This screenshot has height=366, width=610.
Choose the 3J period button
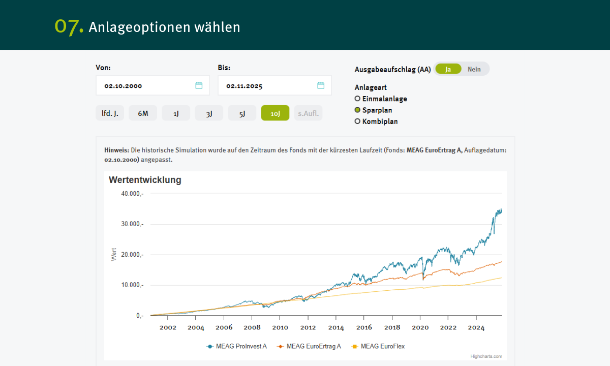[x=209, y=113]
